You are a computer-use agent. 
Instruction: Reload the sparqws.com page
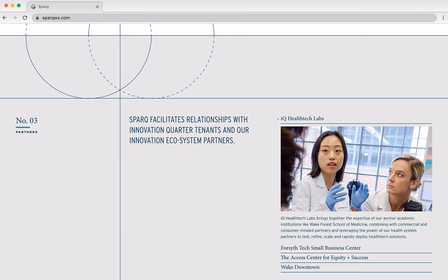click(25, 18)
